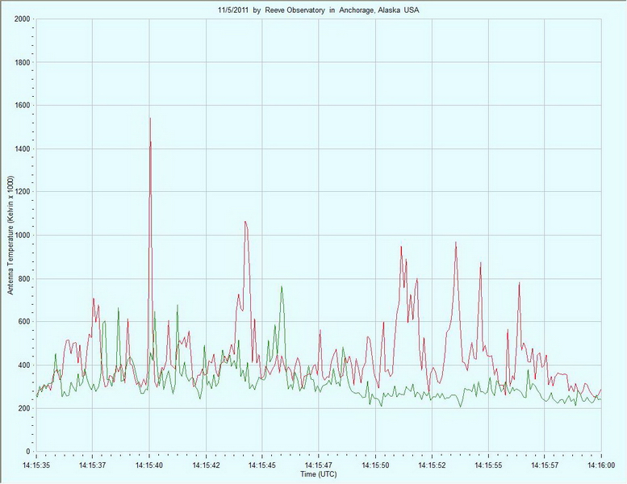
Task: Select the 1000 value on the y-axis
Action: [x=23, y=235]
